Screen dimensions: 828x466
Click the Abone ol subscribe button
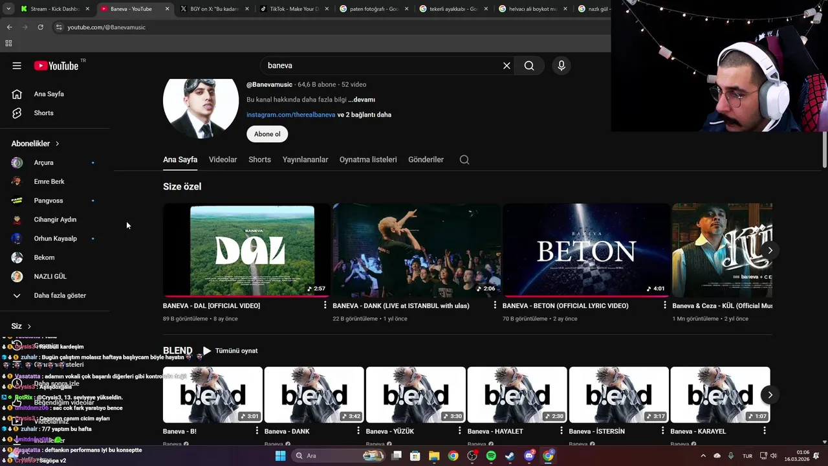tap(267, 134)
